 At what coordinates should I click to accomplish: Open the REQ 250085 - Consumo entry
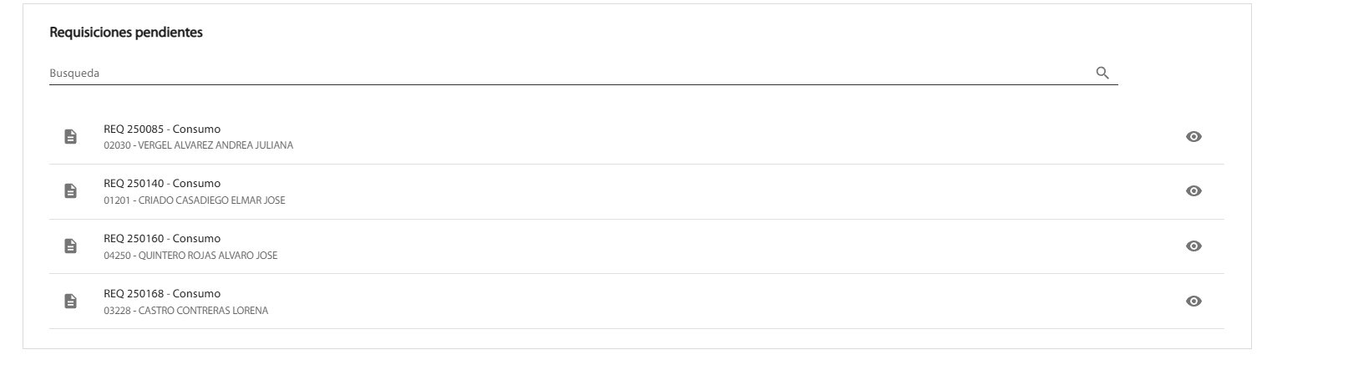(636, 137)
